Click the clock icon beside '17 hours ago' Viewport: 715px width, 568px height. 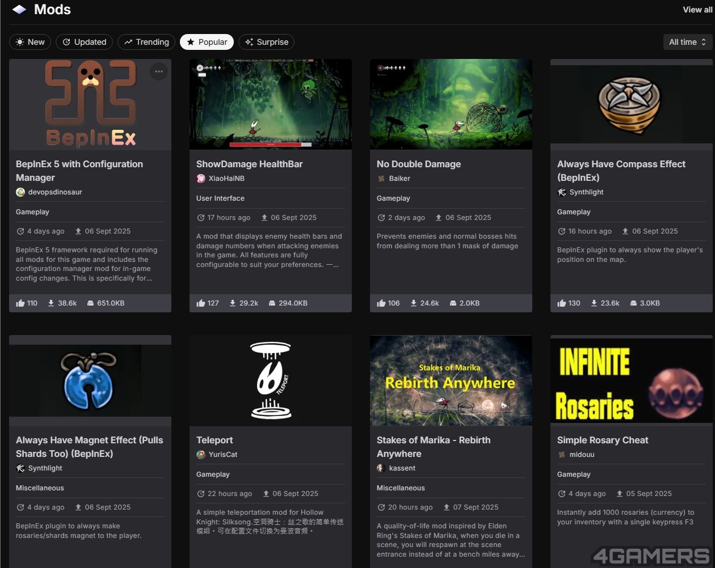point(200,218)
